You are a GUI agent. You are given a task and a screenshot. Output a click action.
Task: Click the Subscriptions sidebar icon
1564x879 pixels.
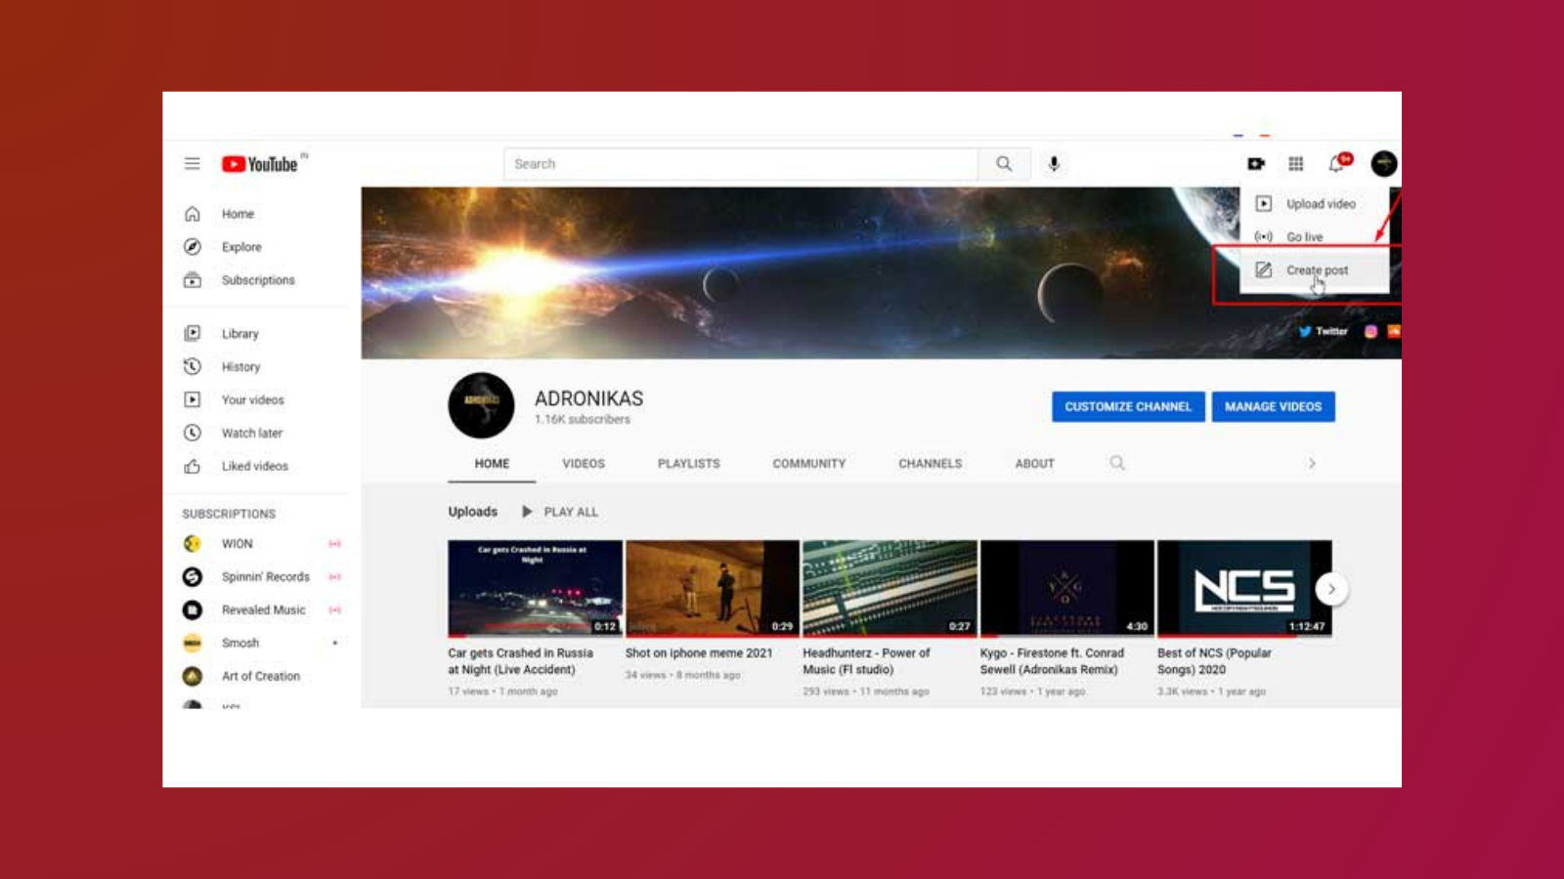pos(193,280)
